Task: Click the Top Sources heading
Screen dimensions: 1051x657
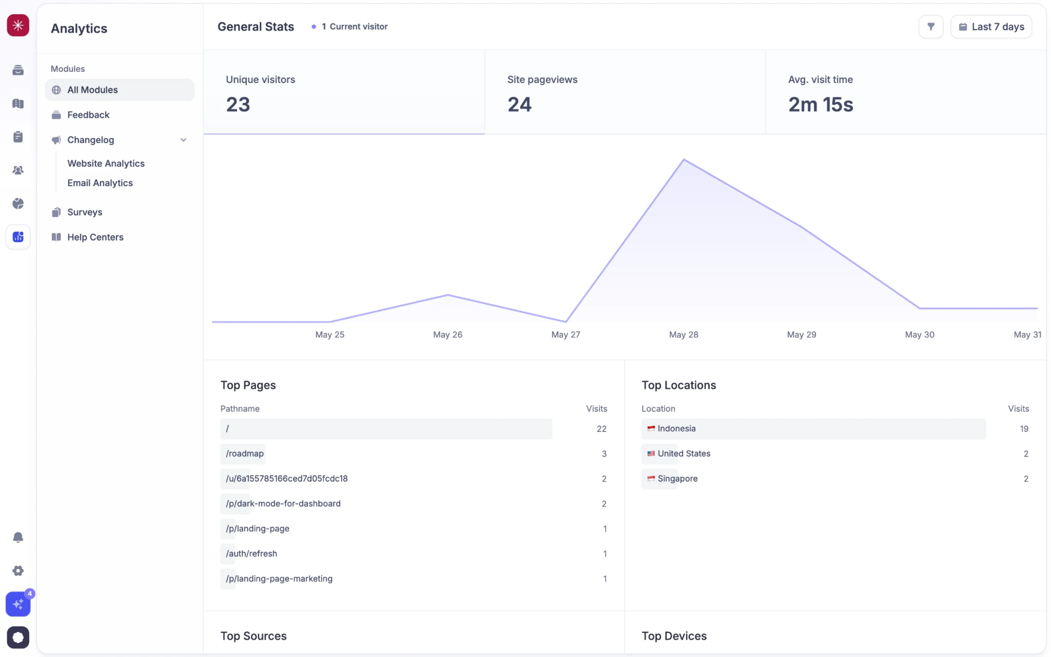Action: (253, 636)
